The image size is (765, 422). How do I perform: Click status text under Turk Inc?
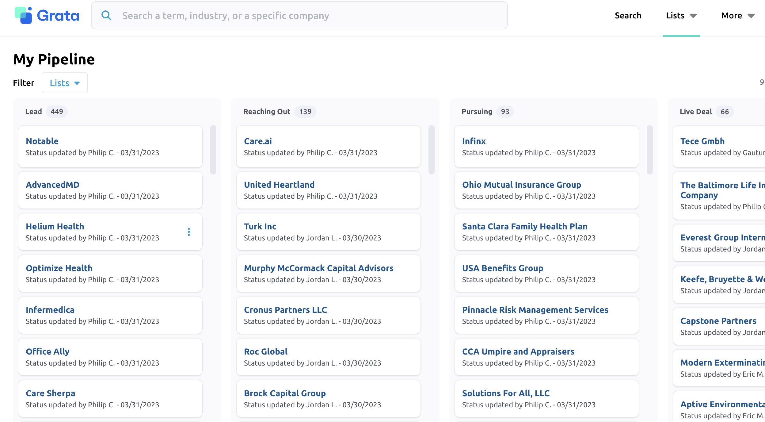point(312,238)
